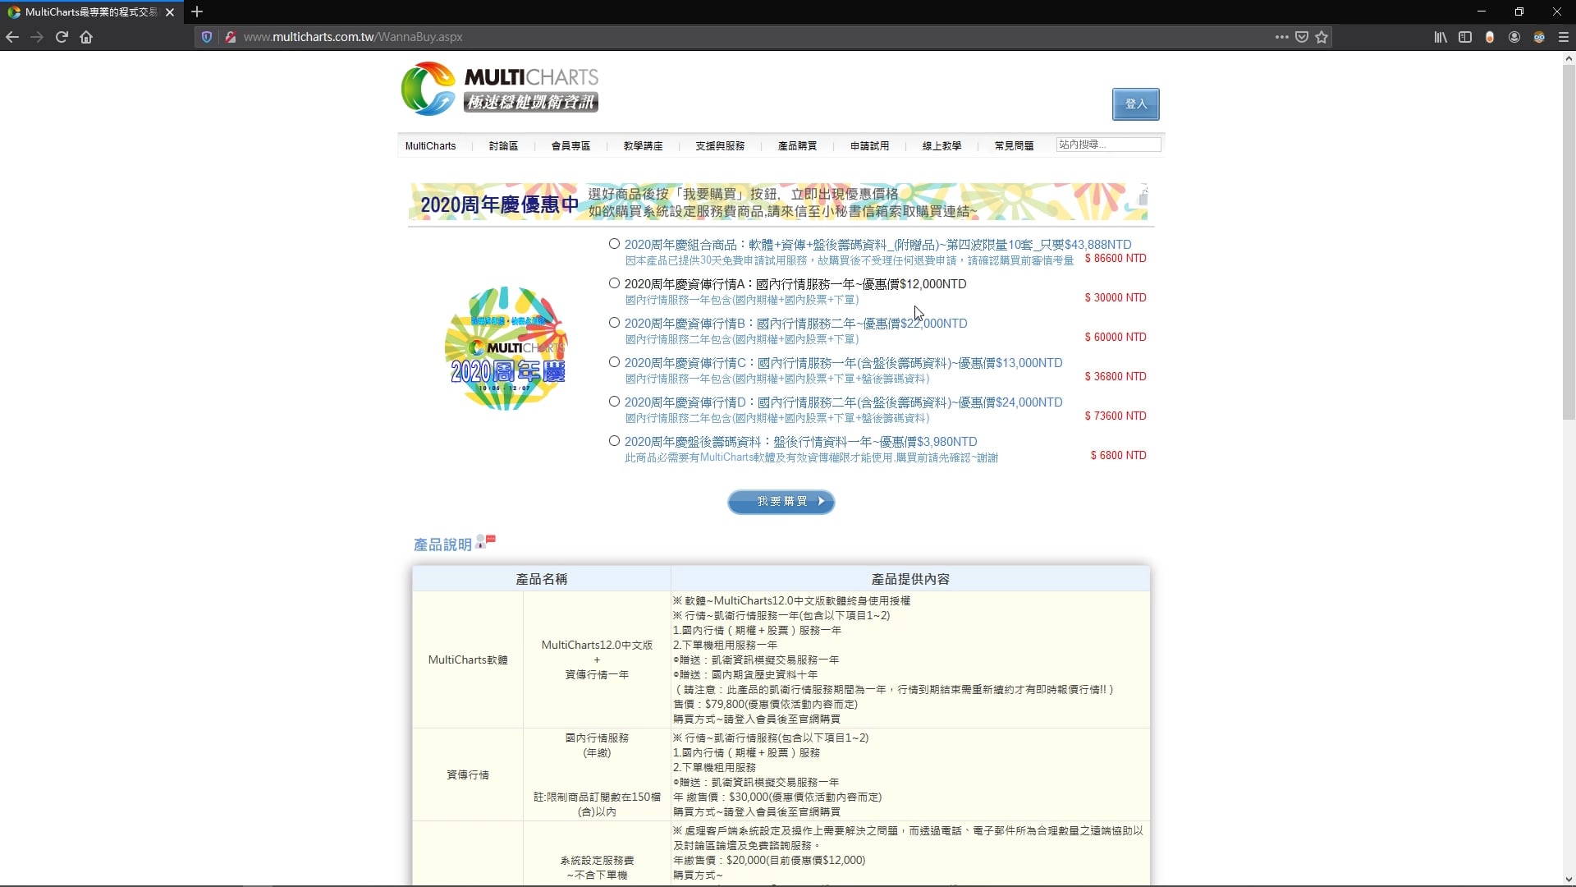Bookmark this page with star icon

[1322, 37]
